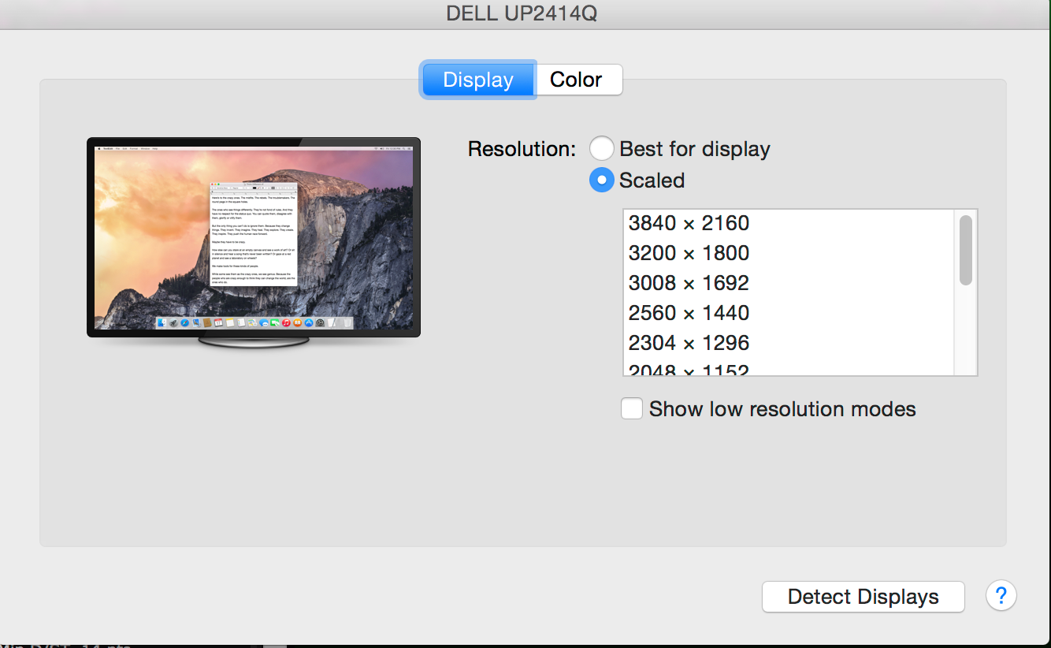
Task: Click the Calendar icon in the preview Dock
Action: click(x=218, y=322)
